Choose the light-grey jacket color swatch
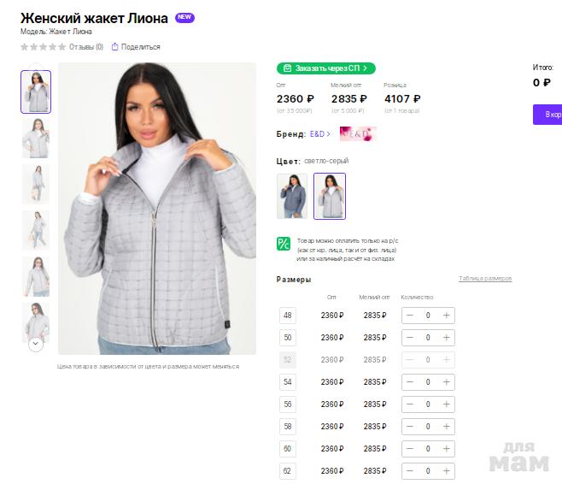 (x=330, y=196)
